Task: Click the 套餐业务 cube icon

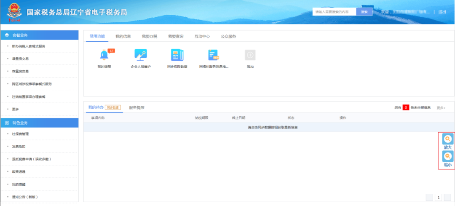Action: pos(7,35)
